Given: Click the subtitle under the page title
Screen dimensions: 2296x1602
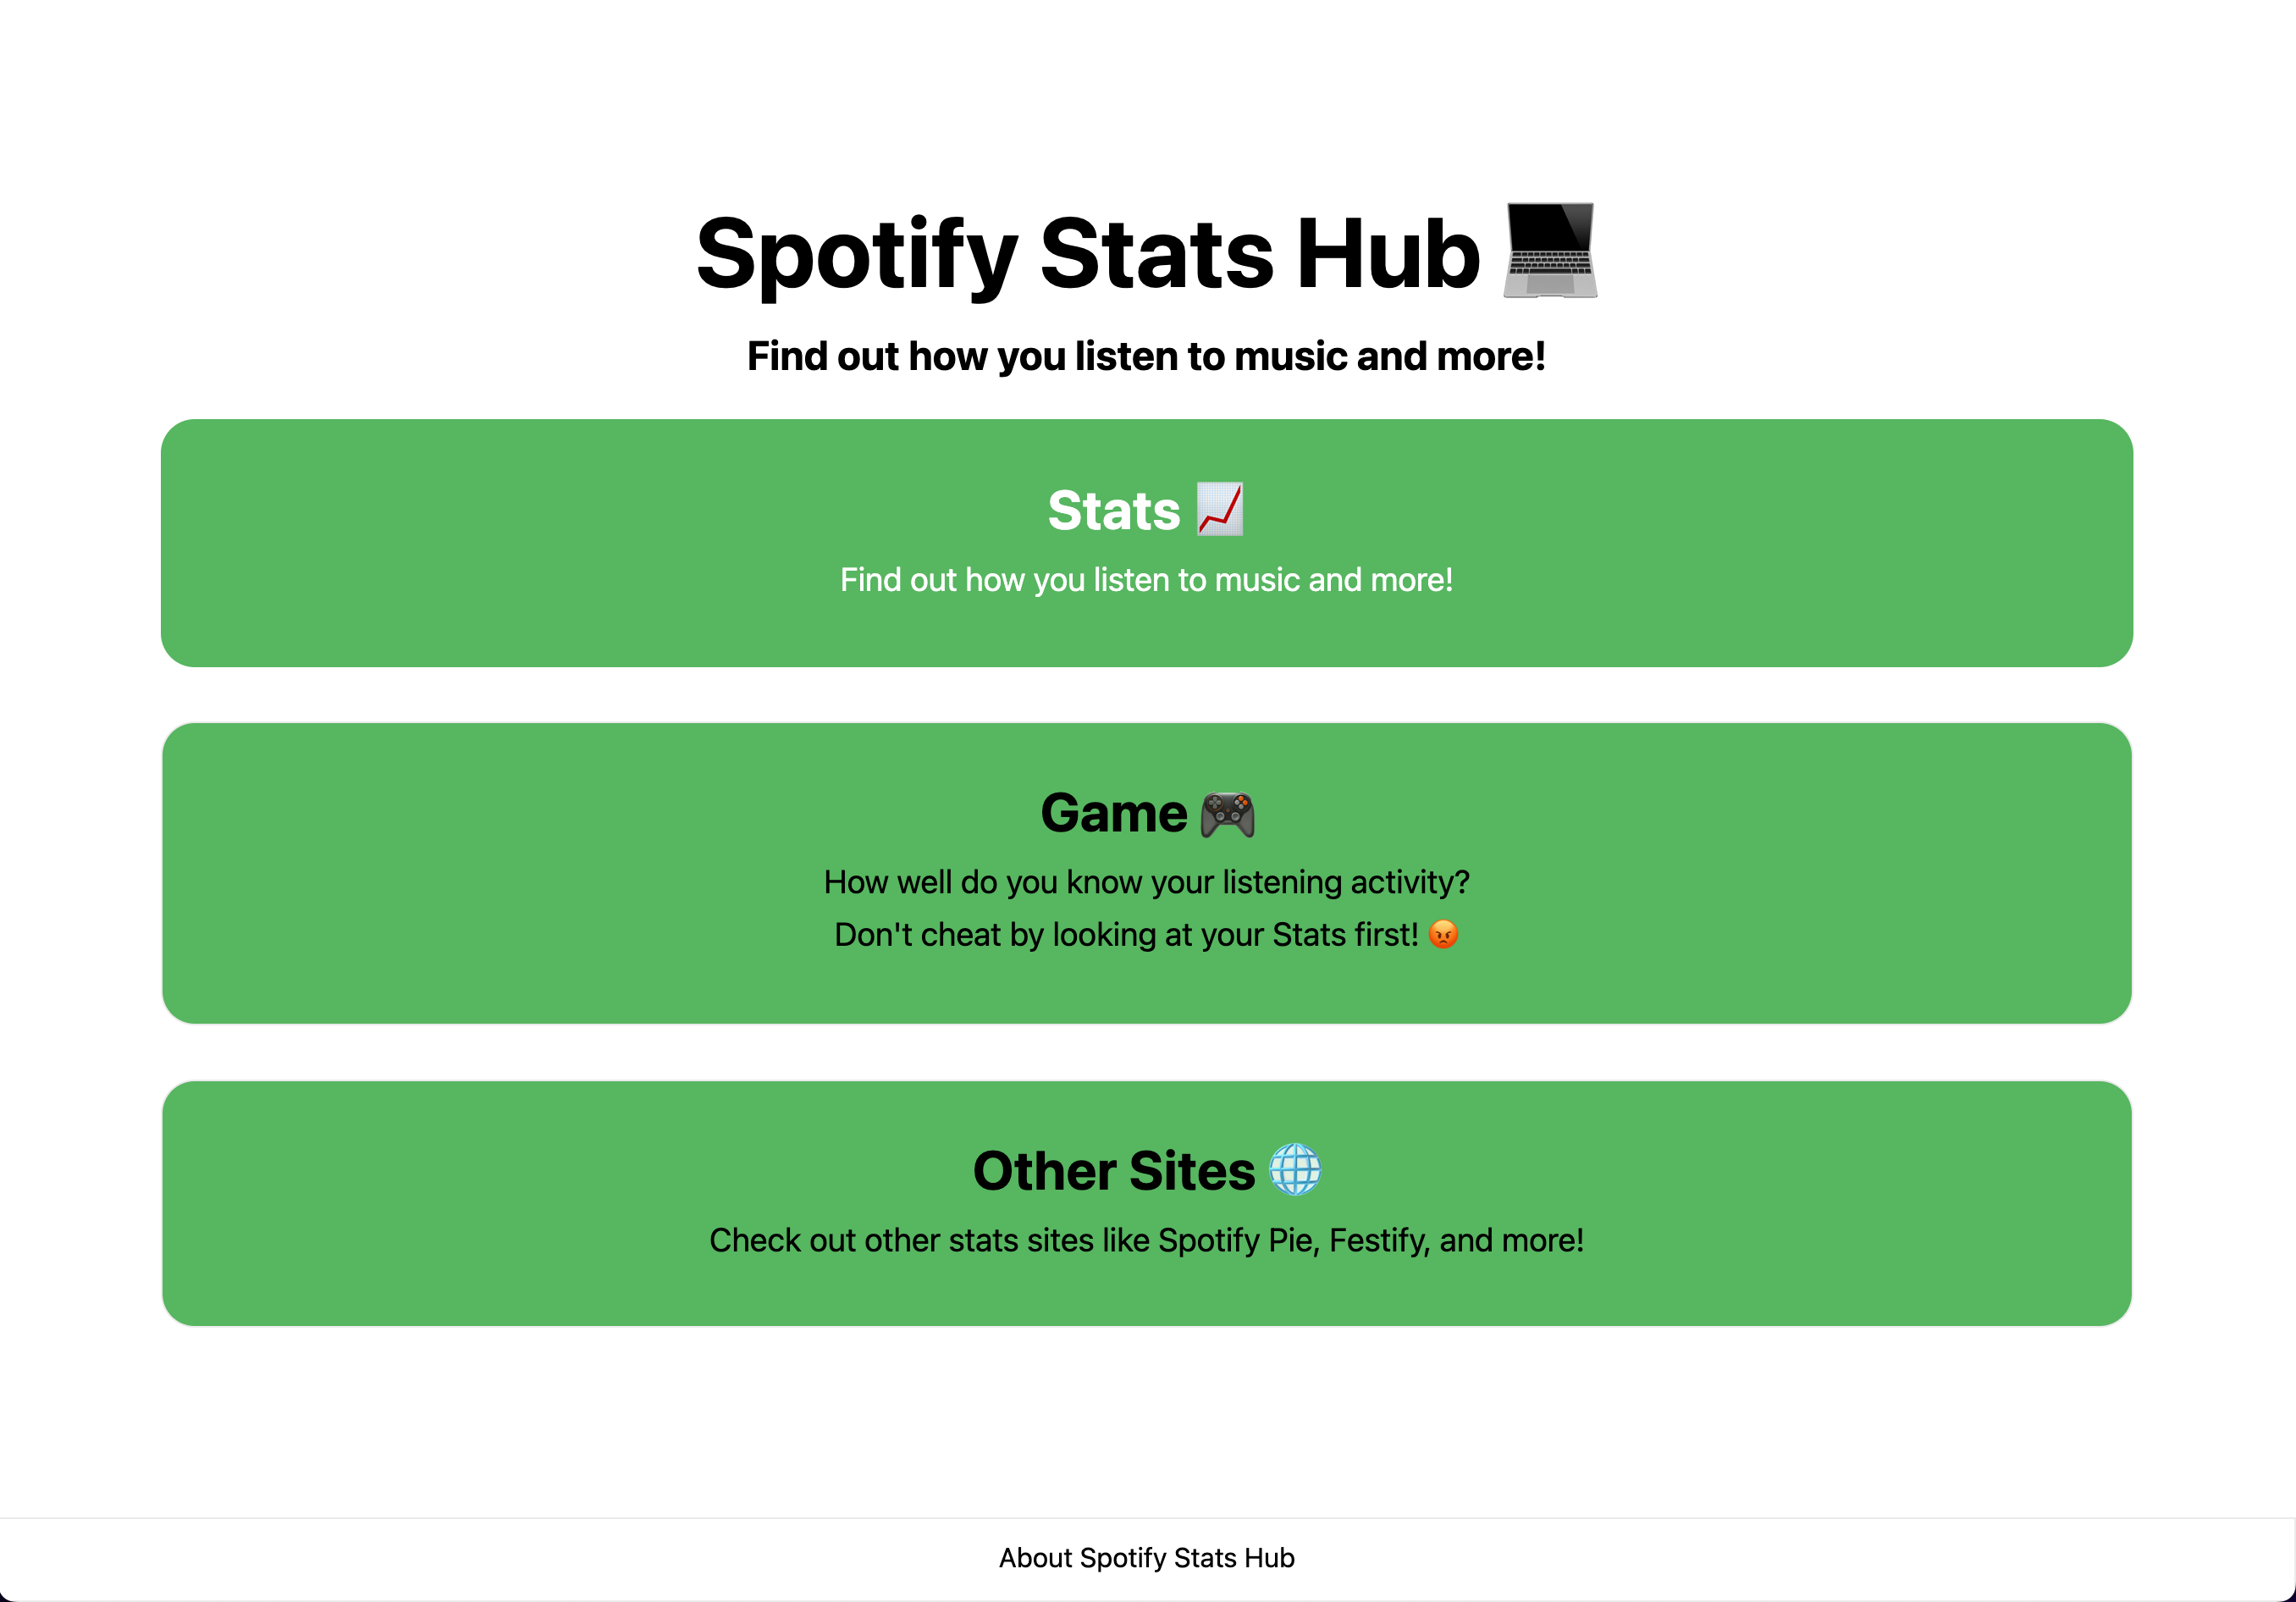Looking at the screenshot, I should tap(1146, 355).
